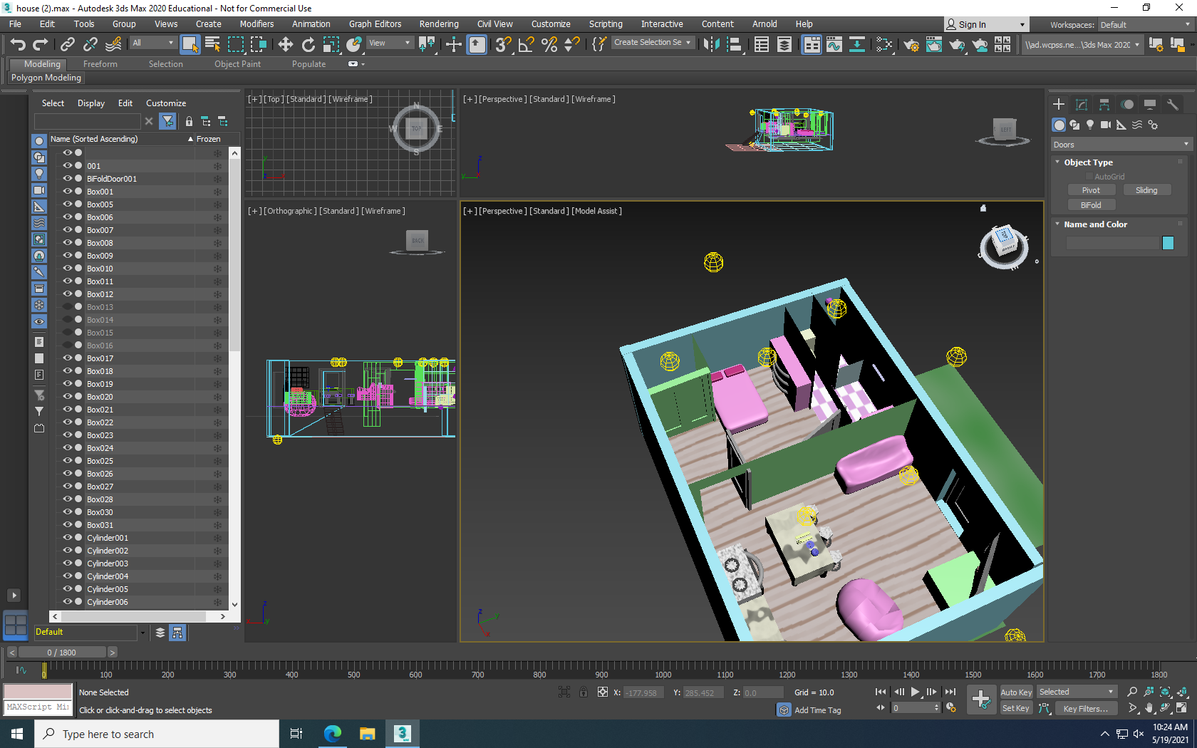The width and height of the screenshot is (1197, 748).
Task: Hide Box005 with its eye visibility toggle
Action: click(x=67, y=204)
